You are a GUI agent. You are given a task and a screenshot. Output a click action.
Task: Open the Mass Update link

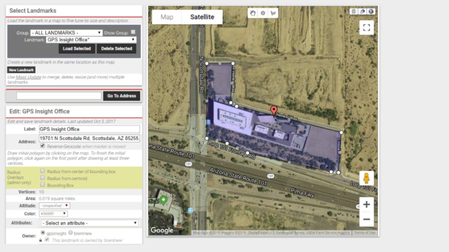tap(29, 77)
